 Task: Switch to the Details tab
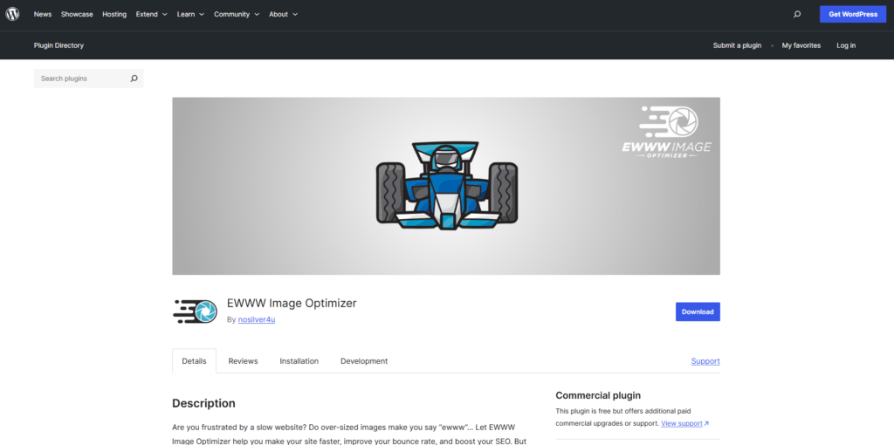(194, 361)
